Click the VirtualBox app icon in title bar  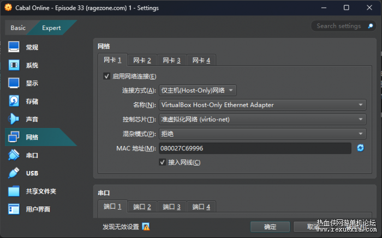[8, 8]
